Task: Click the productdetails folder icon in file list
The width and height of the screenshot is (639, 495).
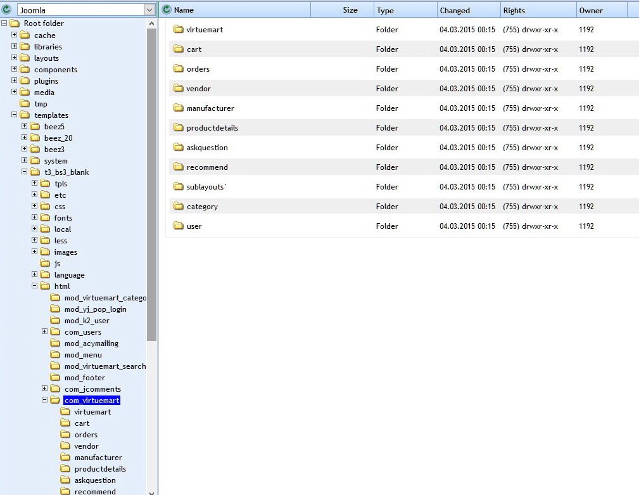Action: tap(179, 127)
